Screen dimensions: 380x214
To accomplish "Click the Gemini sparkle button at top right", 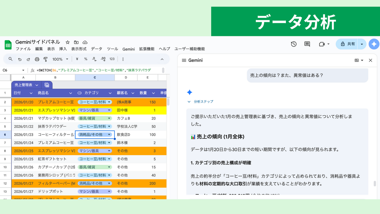I will click(x=374, y=44).
